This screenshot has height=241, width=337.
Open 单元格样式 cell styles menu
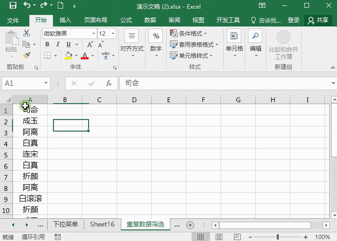[191, 56]
